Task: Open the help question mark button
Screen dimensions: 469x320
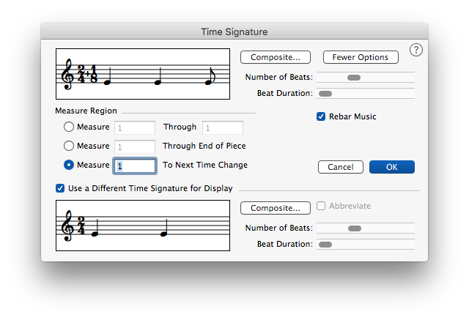Action: tap(416, 50)
